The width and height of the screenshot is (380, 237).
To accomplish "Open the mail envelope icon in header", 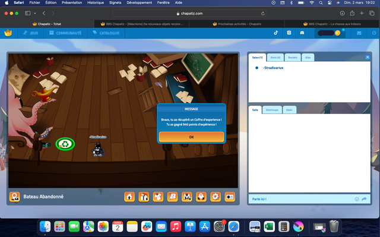I will 359,33.
